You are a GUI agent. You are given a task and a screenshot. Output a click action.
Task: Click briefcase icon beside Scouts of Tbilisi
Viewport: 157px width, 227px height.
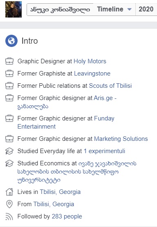pos(9,86)
